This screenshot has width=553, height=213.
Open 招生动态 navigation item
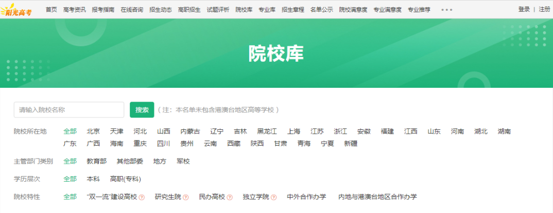[x=161, y=9]
